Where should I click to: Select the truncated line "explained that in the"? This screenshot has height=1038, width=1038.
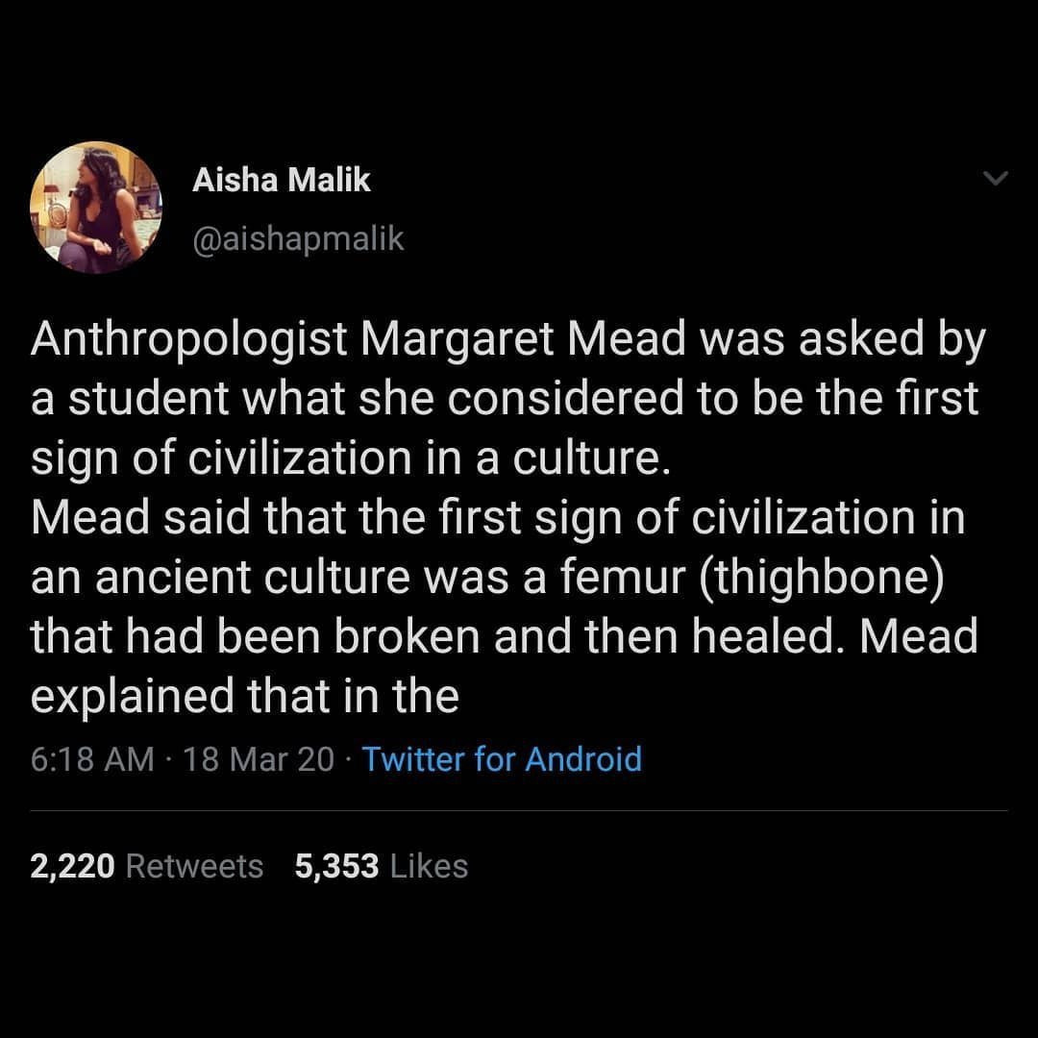click(245, 696)
